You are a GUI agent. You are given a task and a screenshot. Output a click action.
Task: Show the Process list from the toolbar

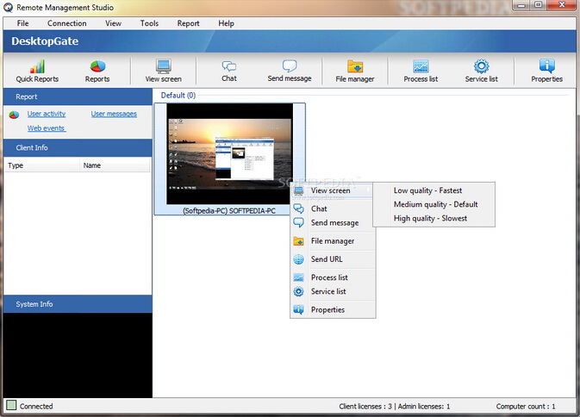[x=421, y=71]
